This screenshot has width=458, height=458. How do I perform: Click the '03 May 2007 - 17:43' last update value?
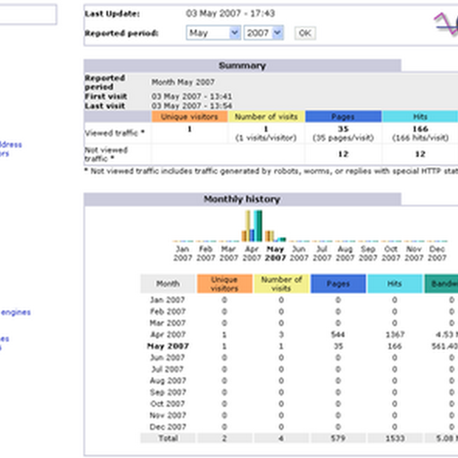coord(230,13)
